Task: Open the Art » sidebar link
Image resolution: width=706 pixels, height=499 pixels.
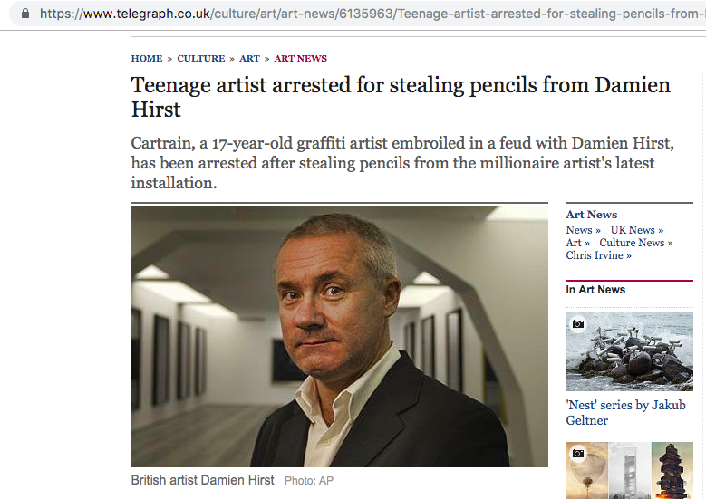Action: 578,243
